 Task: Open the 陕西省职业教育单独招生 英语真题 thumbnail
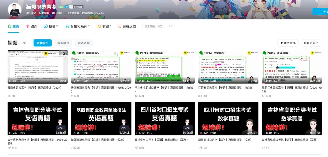101,119
